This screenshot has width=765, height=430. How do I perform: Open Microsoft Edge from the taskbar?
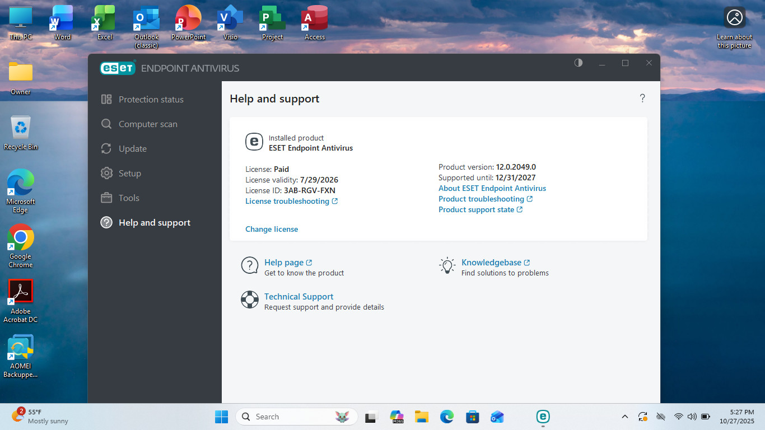447,417
